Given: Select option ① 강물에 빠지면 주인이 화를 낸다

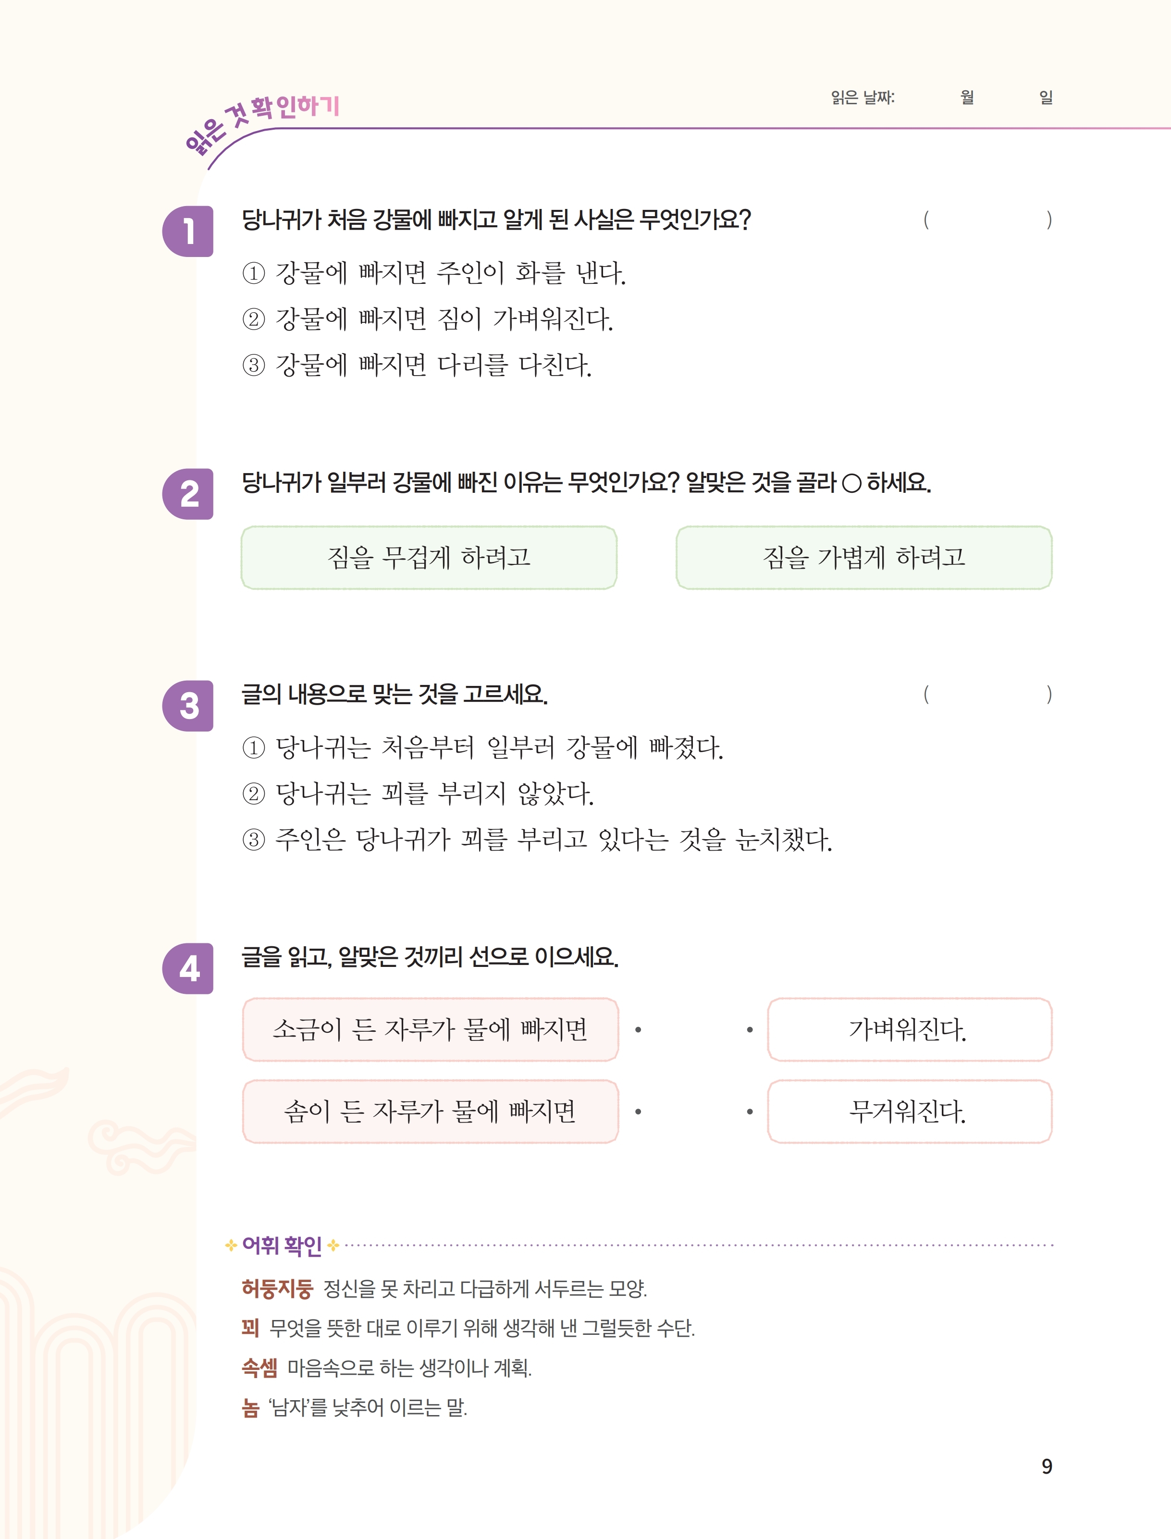Looking at the screenshot, I should point(433,272).
